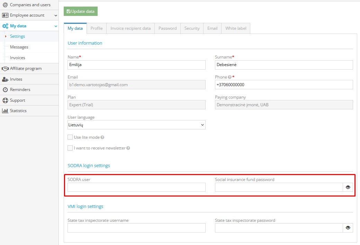Click the Invites user-plus icon
Screen dimensions: 360x245
point(5,79)
